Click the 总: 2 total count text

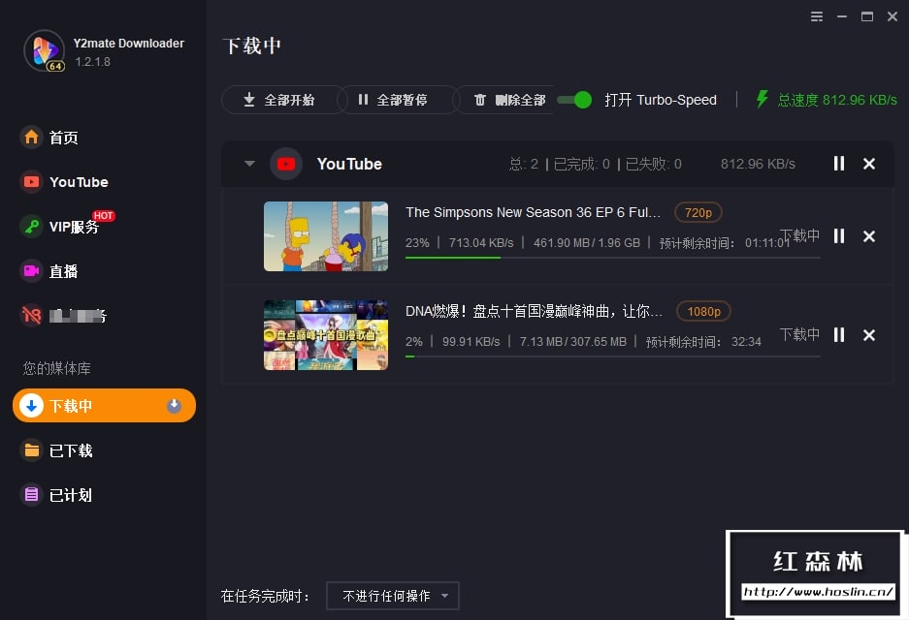[x=524, y=164]
